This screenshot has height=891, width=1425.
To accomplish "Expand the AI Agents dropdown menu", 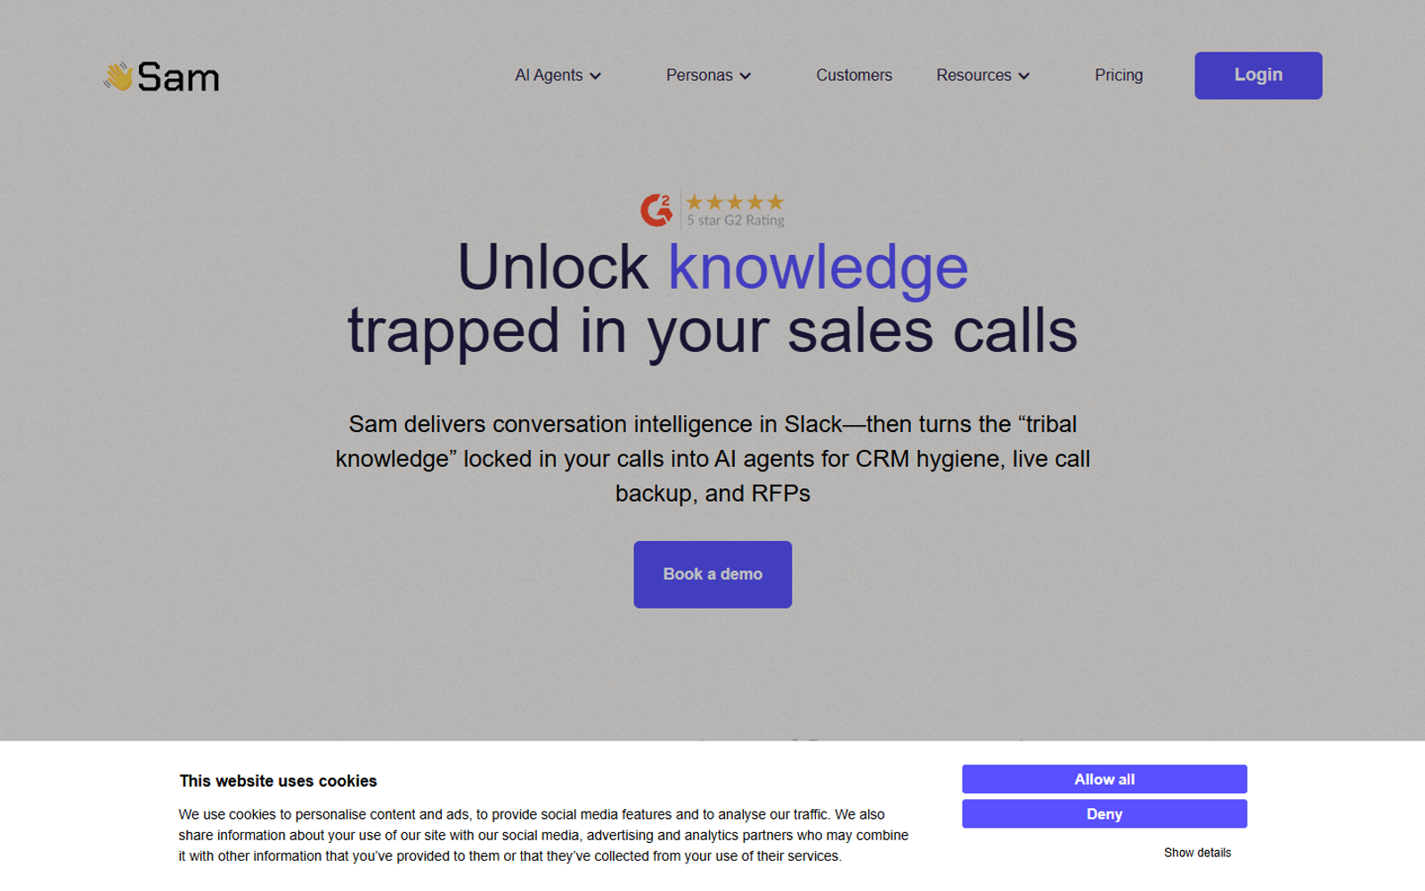I will [x=558, y=76].
